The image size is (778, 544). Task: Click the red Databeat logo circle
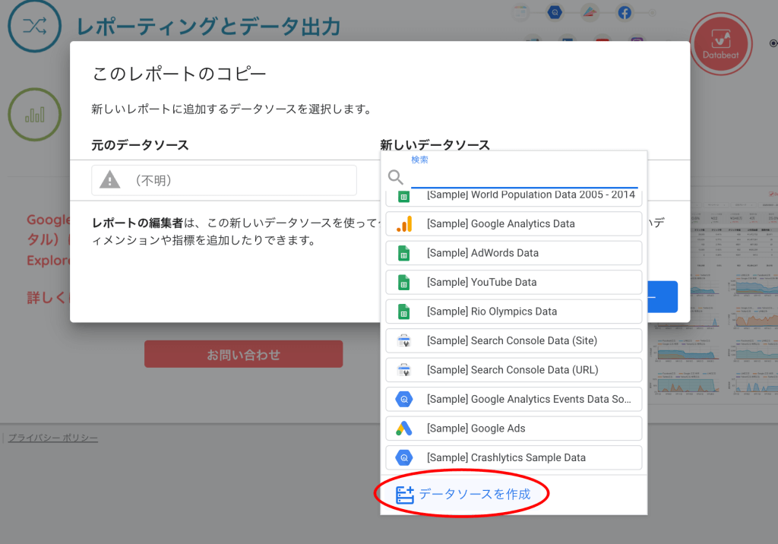coord(720,45)
